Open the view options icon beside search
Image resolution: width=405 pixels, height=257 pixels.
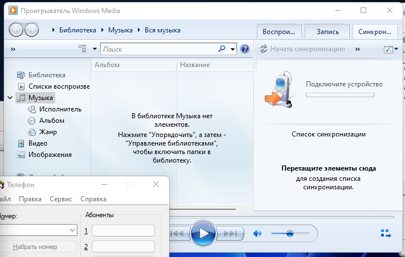click(83, 48)
